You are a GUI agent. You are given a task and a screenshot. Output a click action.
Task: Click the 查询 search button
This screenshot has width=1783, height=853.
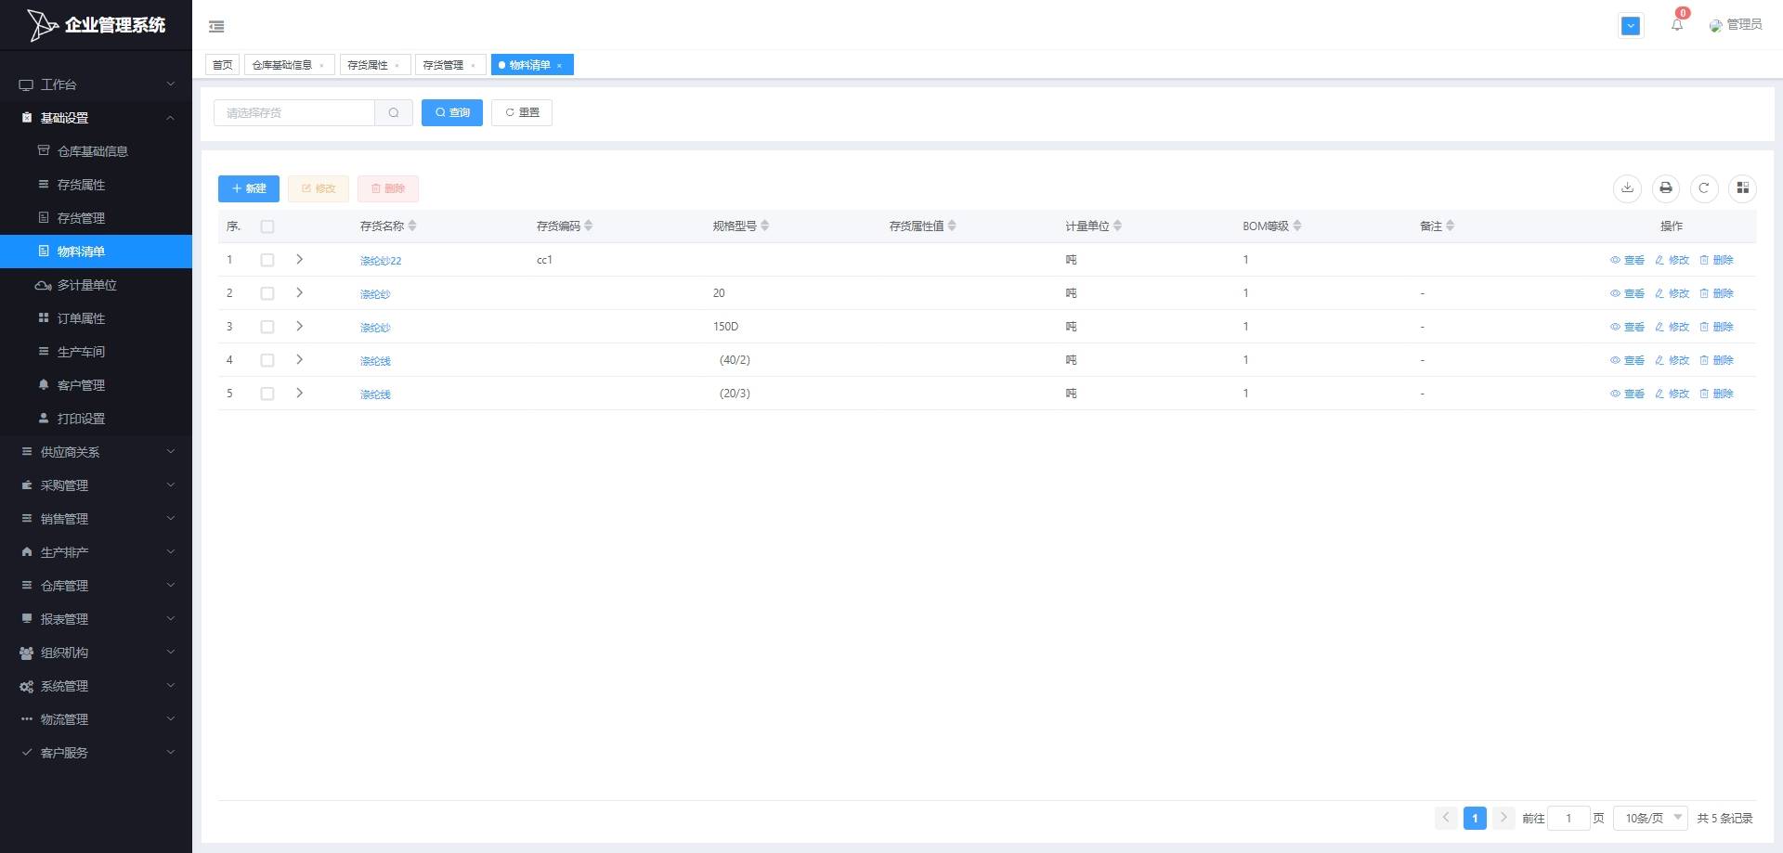[452, 112]
